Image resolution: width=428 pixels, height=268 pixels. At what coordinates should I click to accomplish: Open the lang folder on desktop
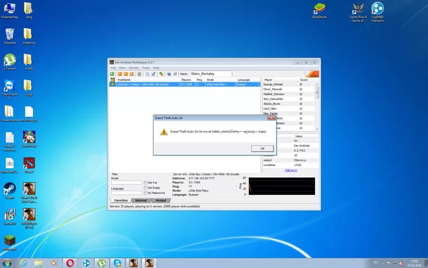[29, 10]
